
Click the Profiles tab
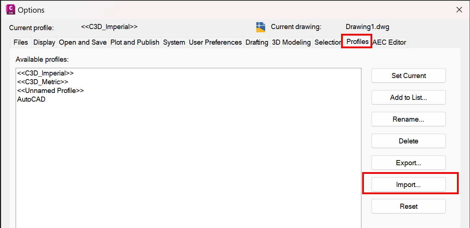click(357, 42)
